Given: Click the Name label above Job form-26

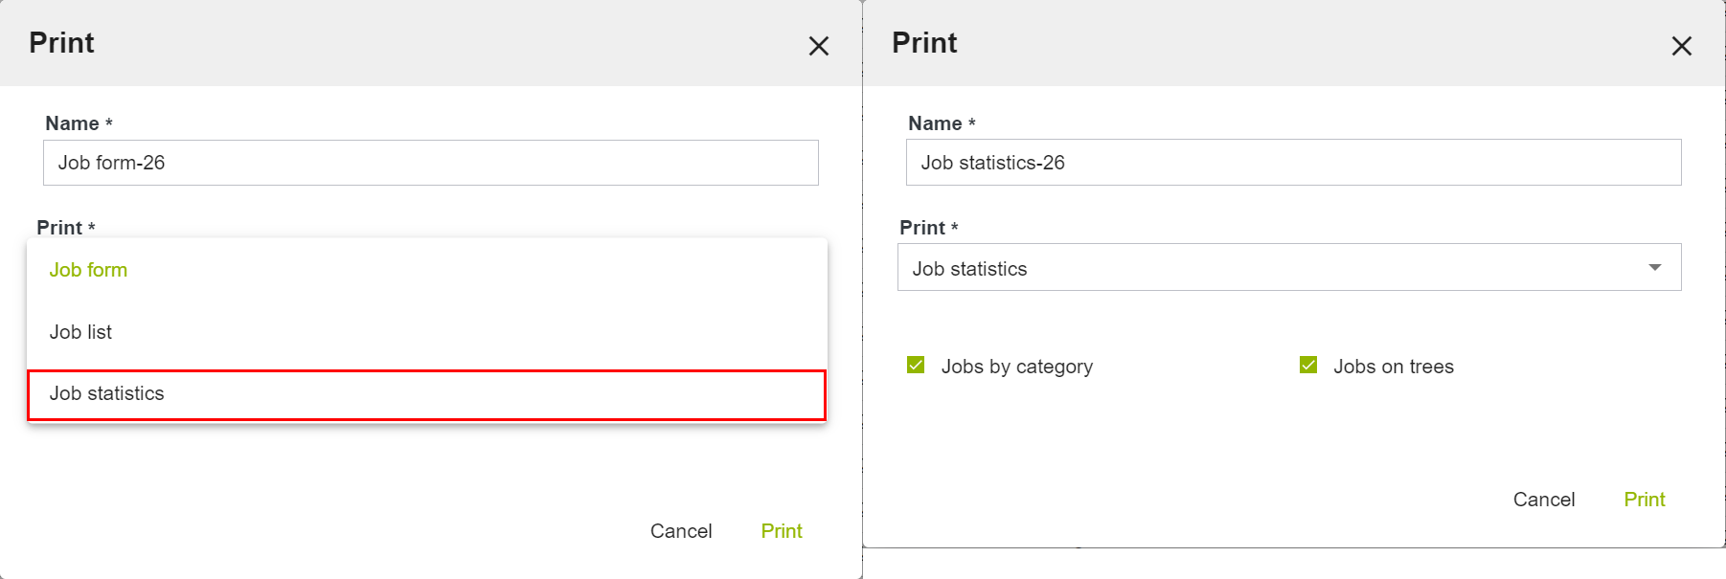Looking at the screenshot, I should 73,123.
